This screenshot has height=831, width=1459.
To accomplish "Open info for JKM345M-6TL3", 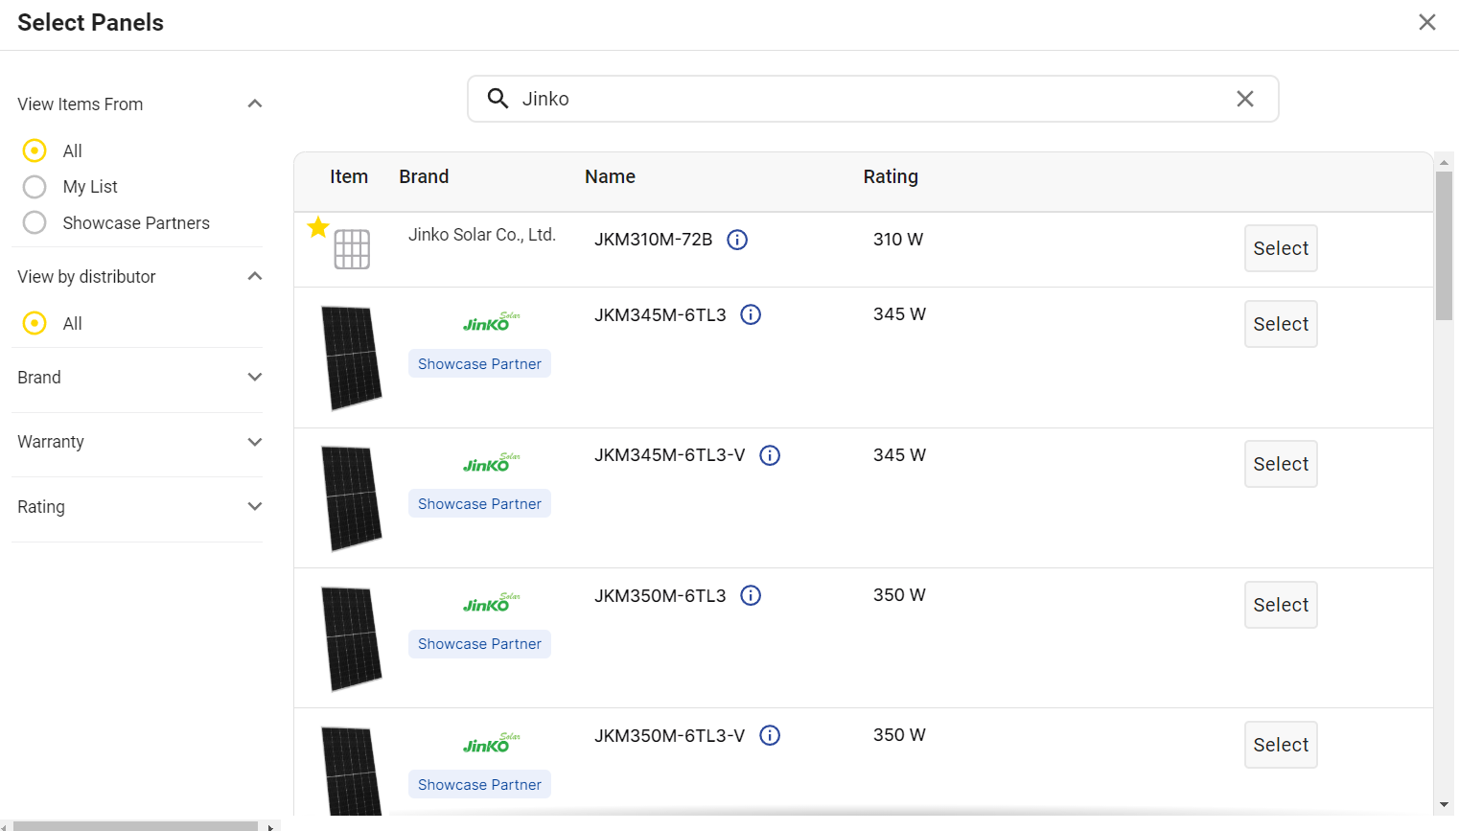I will [x=751, y=314].
